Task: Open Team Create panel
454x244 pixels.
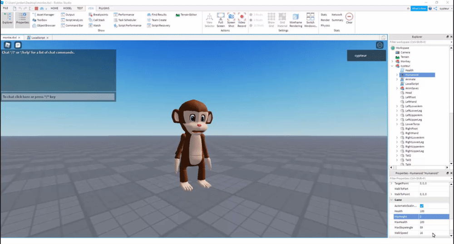Action: 157,20
